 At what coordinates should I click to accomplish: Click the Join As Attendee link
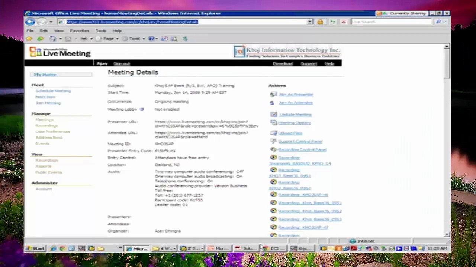(296, 103)
